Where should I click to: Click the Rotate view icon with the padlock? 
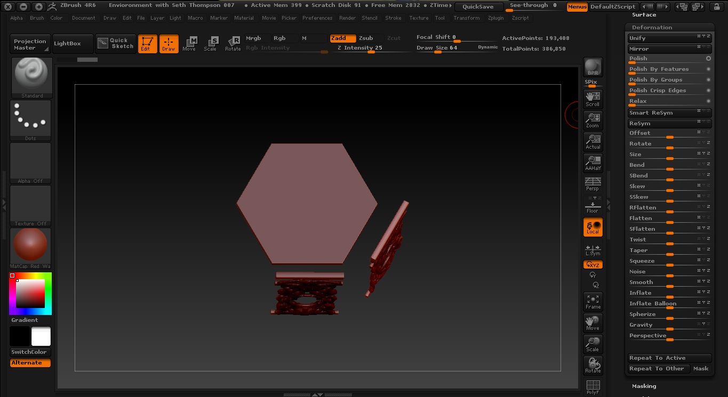pyautogui.click(x=593, y=366)
